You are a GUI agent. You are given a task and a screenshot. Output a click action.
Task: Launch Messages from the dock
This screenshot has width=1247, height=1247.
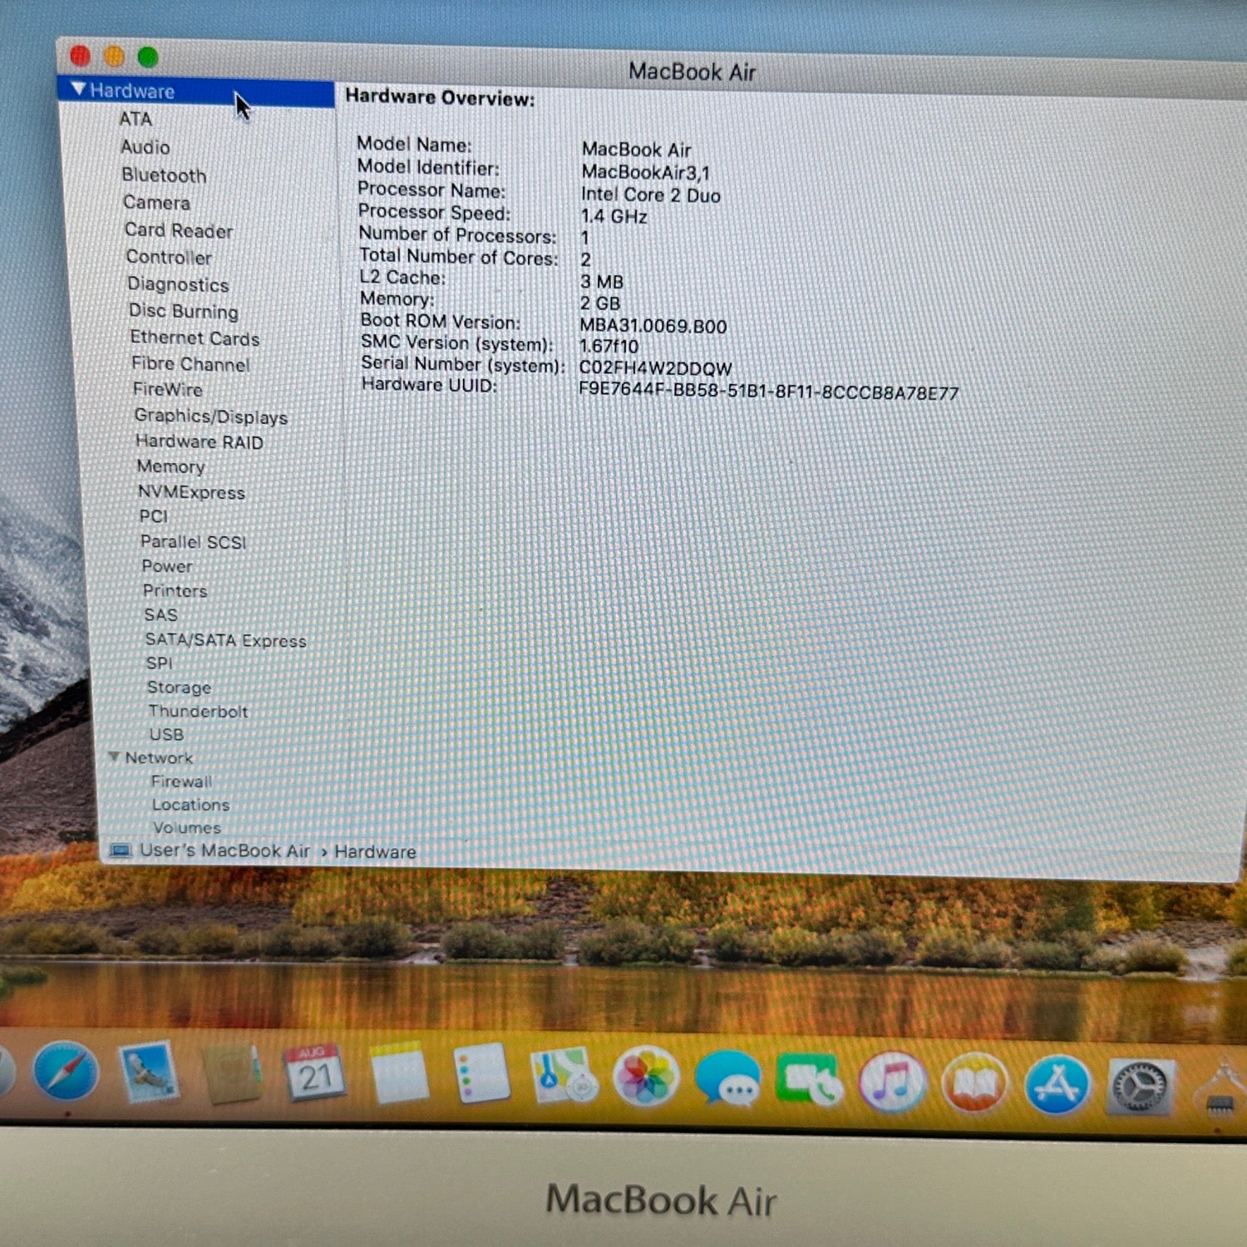727,1079
